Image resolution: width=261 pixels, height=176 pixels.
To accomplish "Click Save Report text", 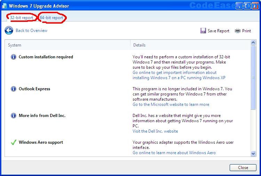I will coord(219,31).
